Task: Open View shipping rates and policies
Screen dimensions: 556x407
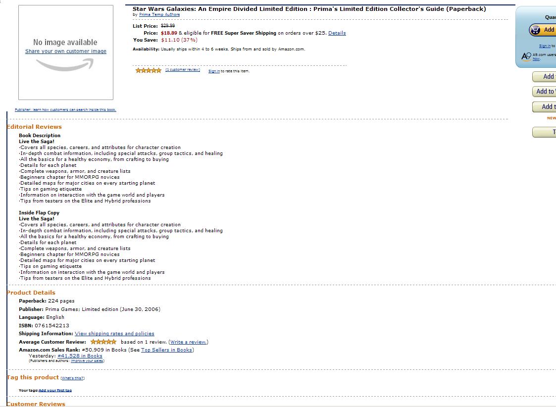Action: click(x=114, y=334)
